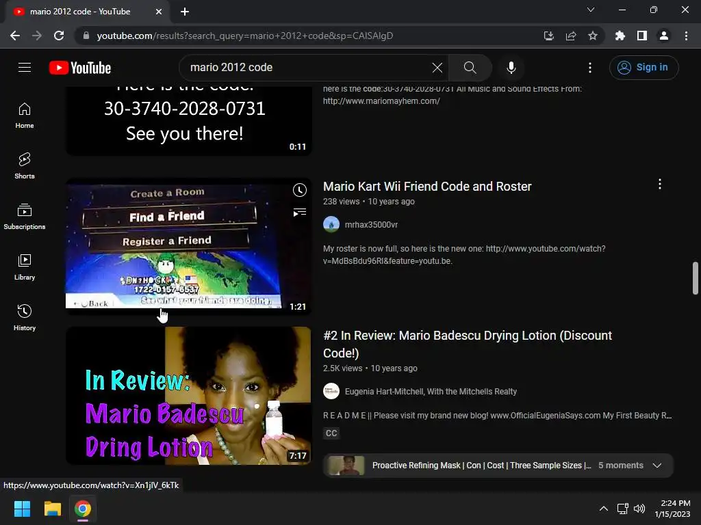
Task: Open Mario Kart Wii Friend Code and Roster title
Action: 427,187
